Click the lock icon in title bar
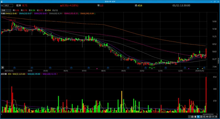 [2, 1]
